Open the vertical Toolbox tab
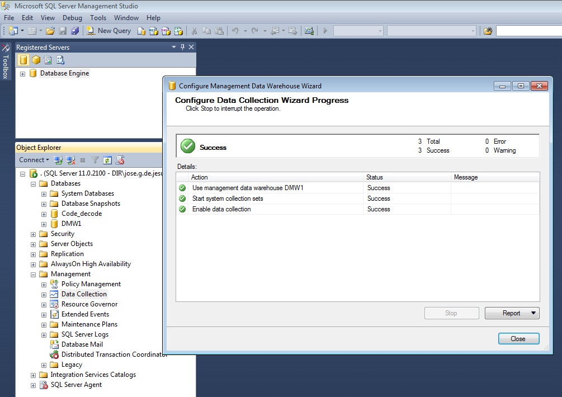 [6, 62]
